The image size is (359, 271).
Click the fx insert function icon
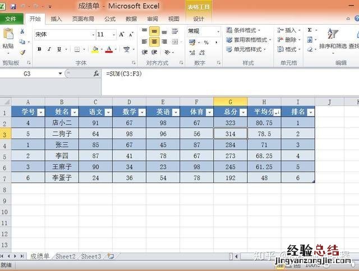96,74
